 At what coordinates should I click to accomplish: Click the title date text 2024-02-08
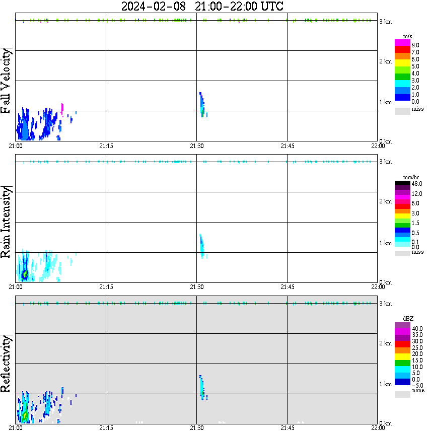click(154, 6)
